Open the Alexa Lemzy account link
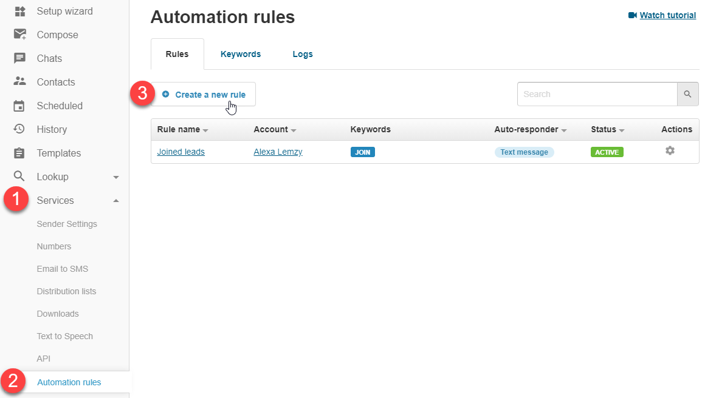 pos(278,152)
